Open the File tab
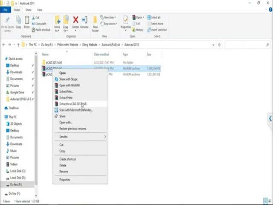This screenshot has height=205, width=273. [6, 10]
